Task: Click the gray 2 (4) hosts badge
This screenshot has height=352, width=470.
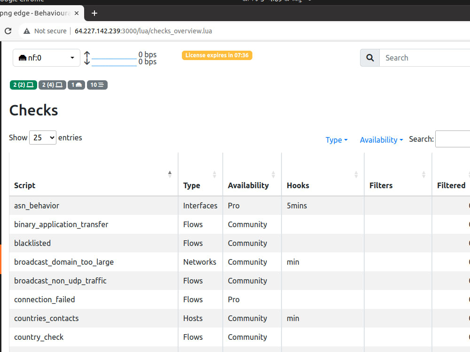Action: click(52, 85)
